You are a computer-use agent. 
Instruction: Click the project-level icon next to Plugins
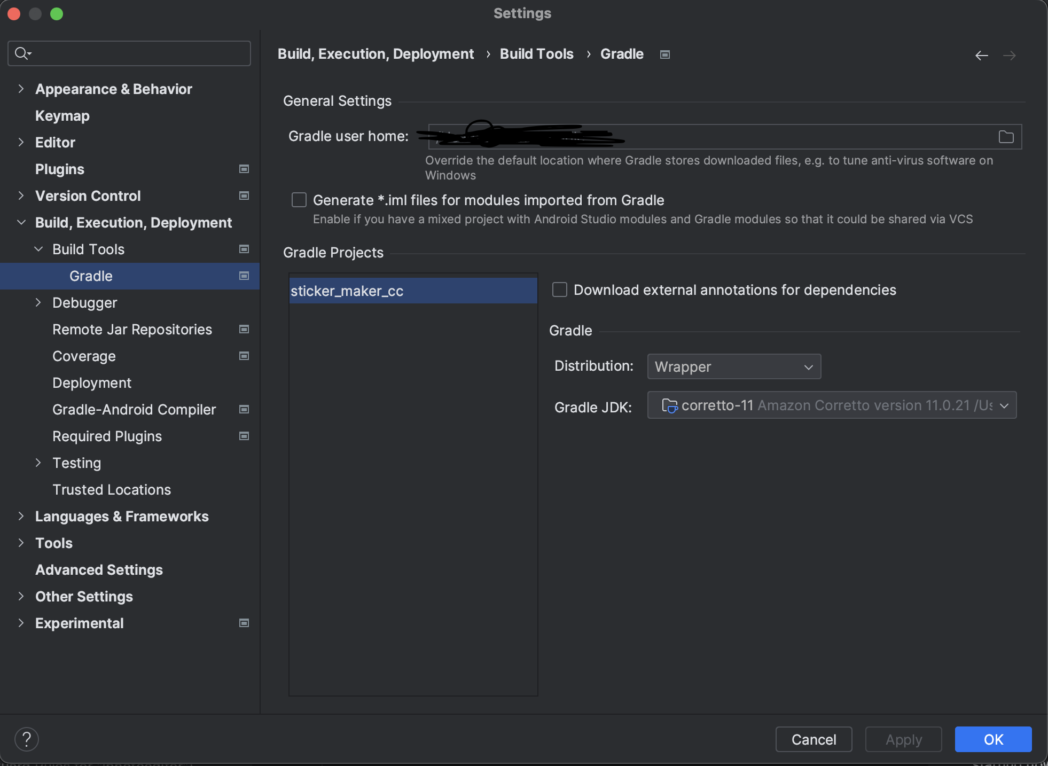pos(244,169)
